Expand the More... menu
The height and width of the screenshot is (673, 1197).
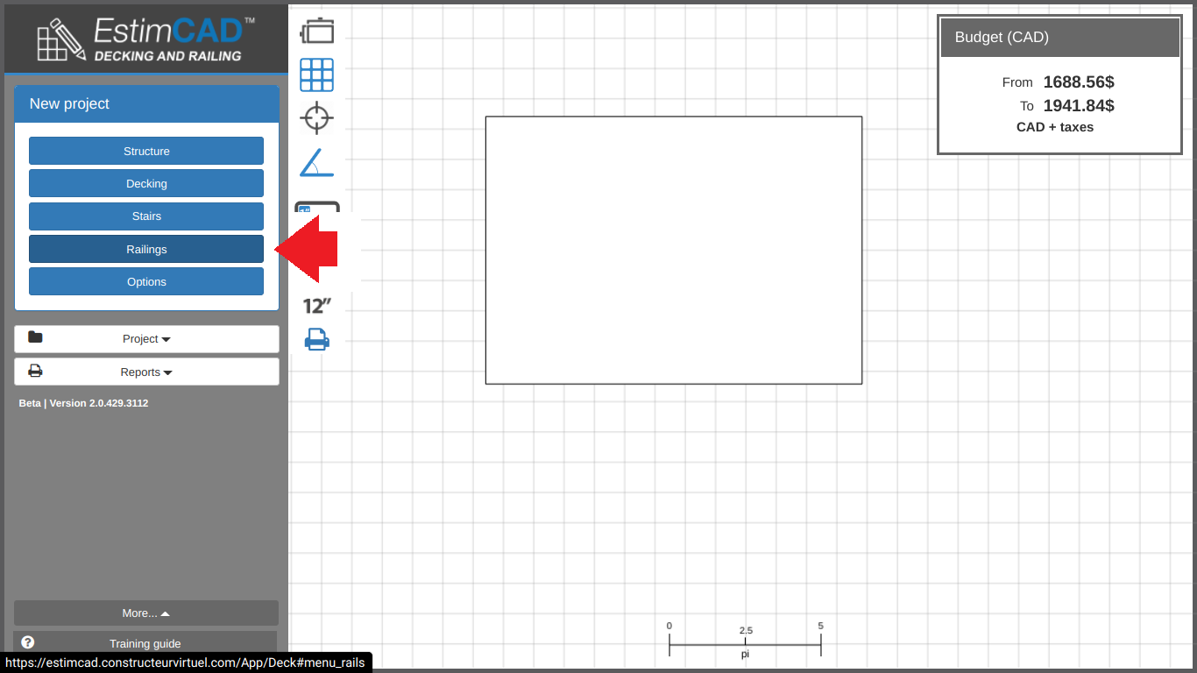coord(146,613)
